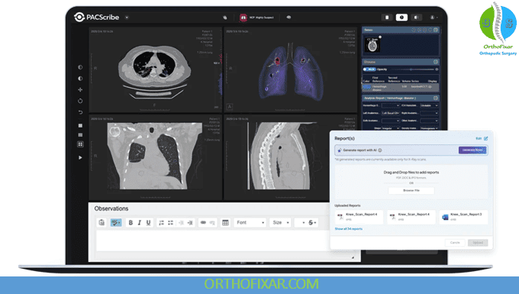The height and width of the screenshot is (294, 519).
Task: Open the Left Basal Gan dropdown
Action: tap(391, 113)
